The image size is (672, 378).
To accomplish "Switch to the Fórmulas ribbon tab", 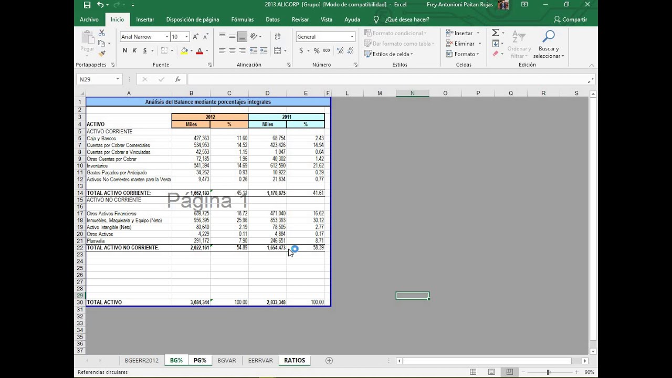I will tap(243, 19).
